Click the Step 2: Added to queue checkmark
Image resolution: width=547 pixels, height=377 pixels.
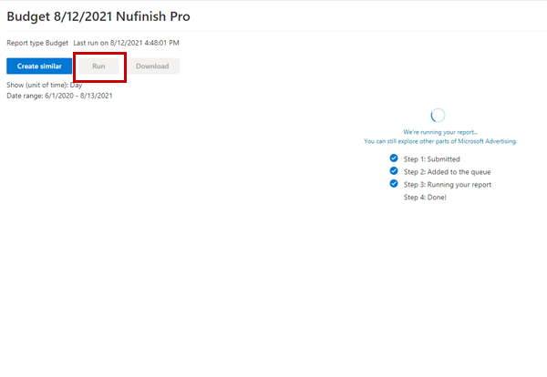(x=394, y=171)
